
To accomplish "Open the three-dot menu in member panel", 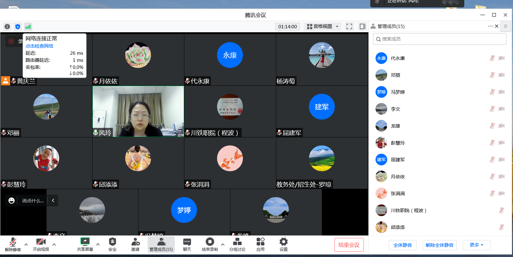I will [490, 26].
